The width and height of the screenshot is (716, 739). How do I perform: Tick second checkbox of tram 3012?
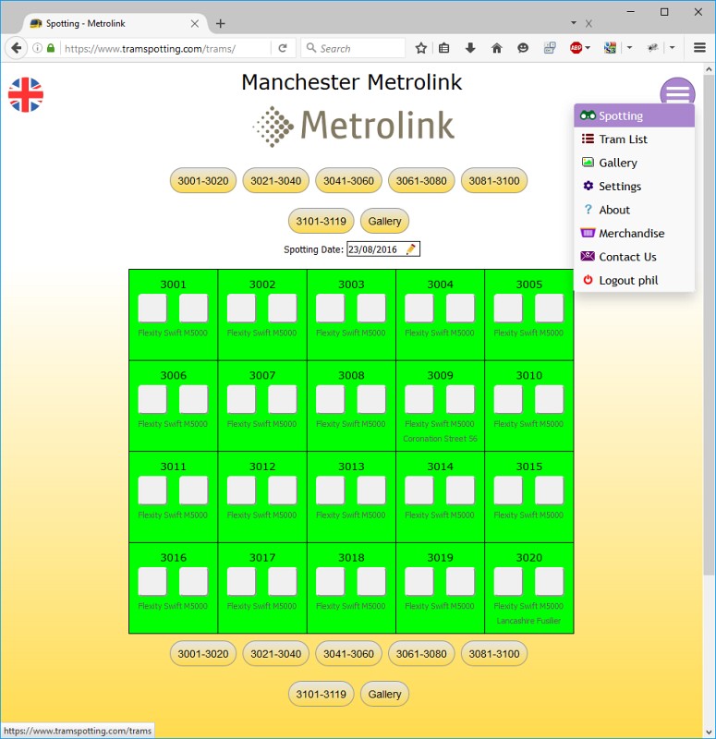pos(283,491)
